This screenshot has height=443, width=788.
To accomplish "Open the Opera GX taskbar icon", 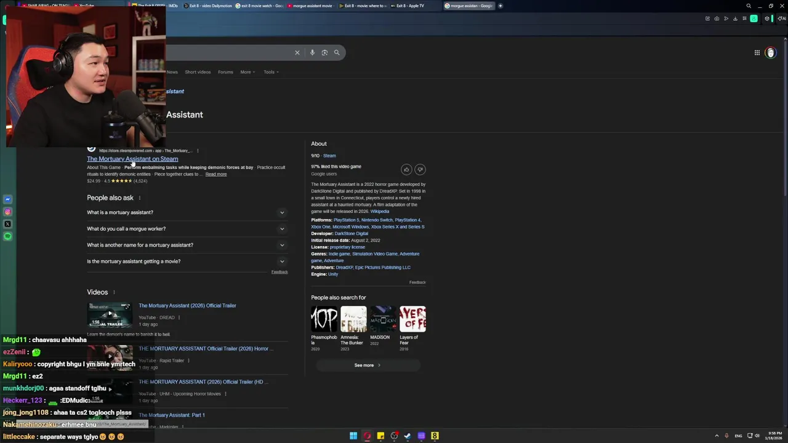I will 367,436.
